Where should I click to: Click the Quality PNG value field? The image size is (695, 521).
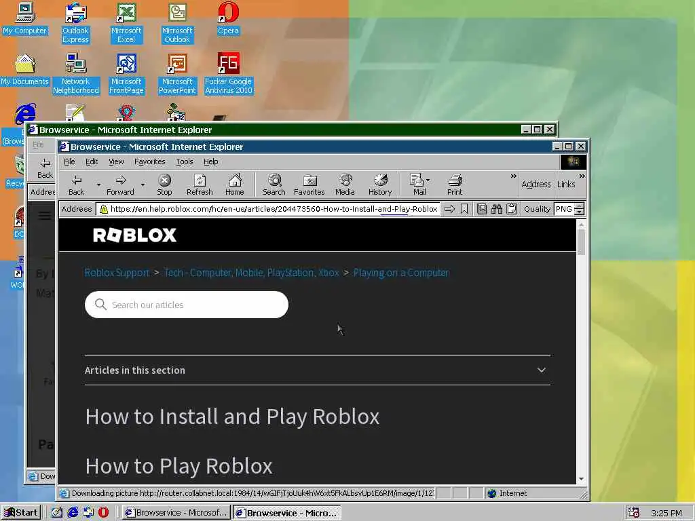tap(564, 209)
